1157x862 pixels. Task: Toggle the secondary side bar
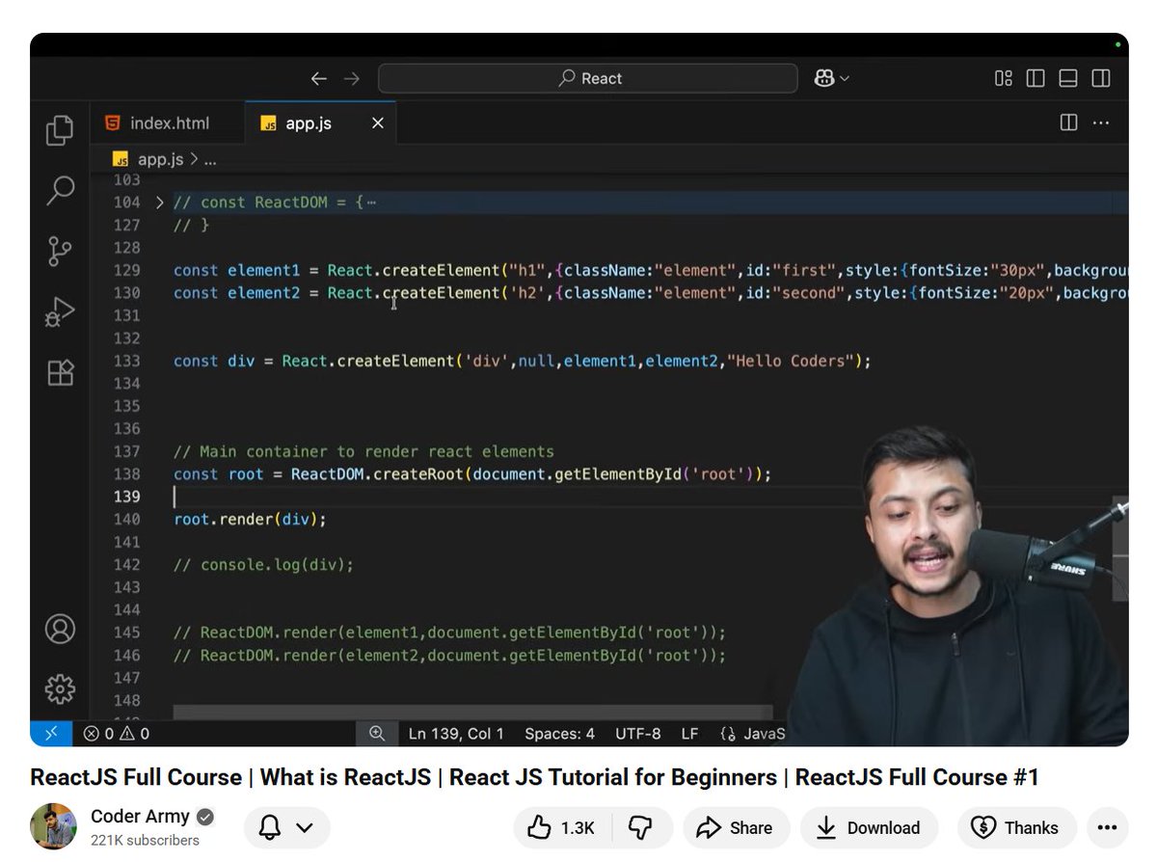[x=1100, y=78]
